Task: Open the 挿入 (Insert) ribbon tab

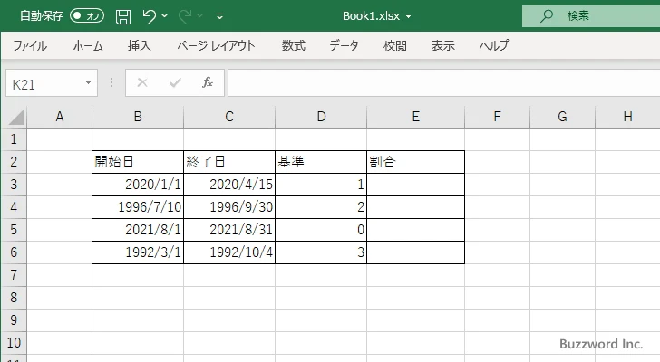Action: point(139,45)
